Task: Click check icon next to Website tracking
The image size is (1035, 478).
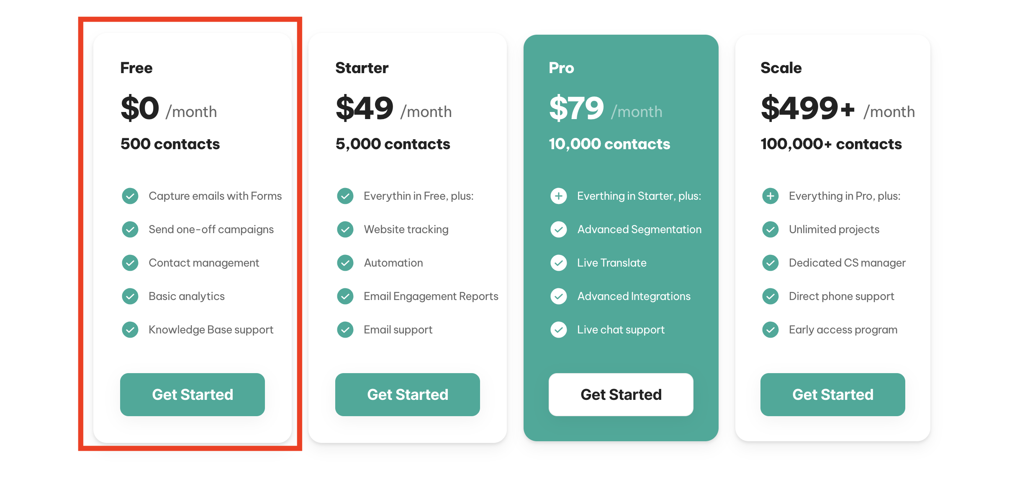Action: point(345,229)
